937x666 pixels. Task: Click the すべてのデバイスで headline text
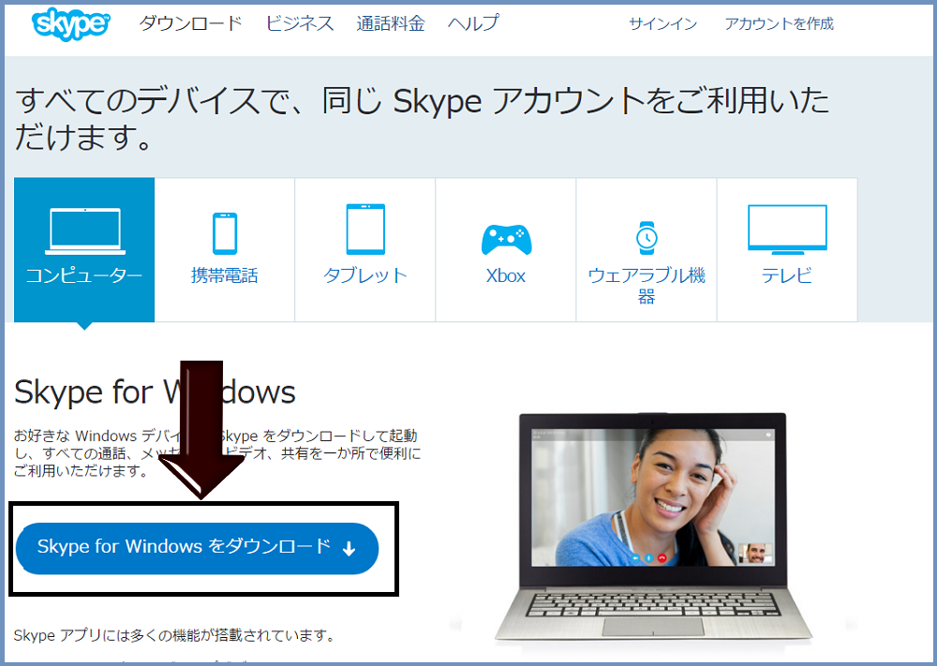[422, 118]
